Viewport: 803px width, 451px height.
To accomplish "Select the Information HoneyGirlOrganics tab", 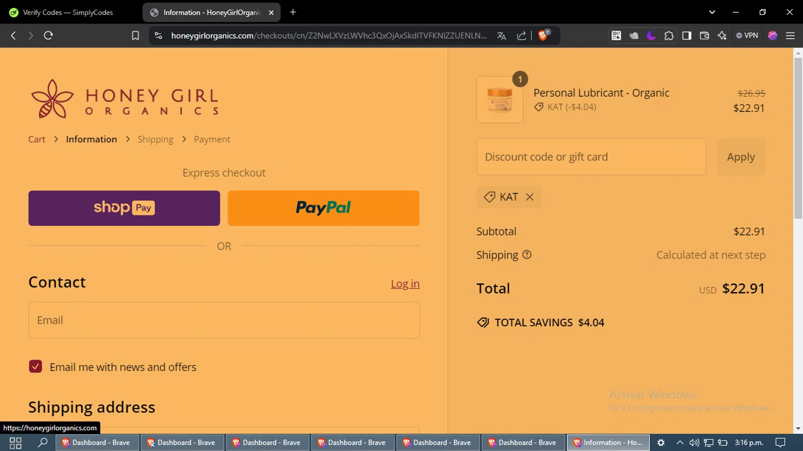I will click(211, 12).
